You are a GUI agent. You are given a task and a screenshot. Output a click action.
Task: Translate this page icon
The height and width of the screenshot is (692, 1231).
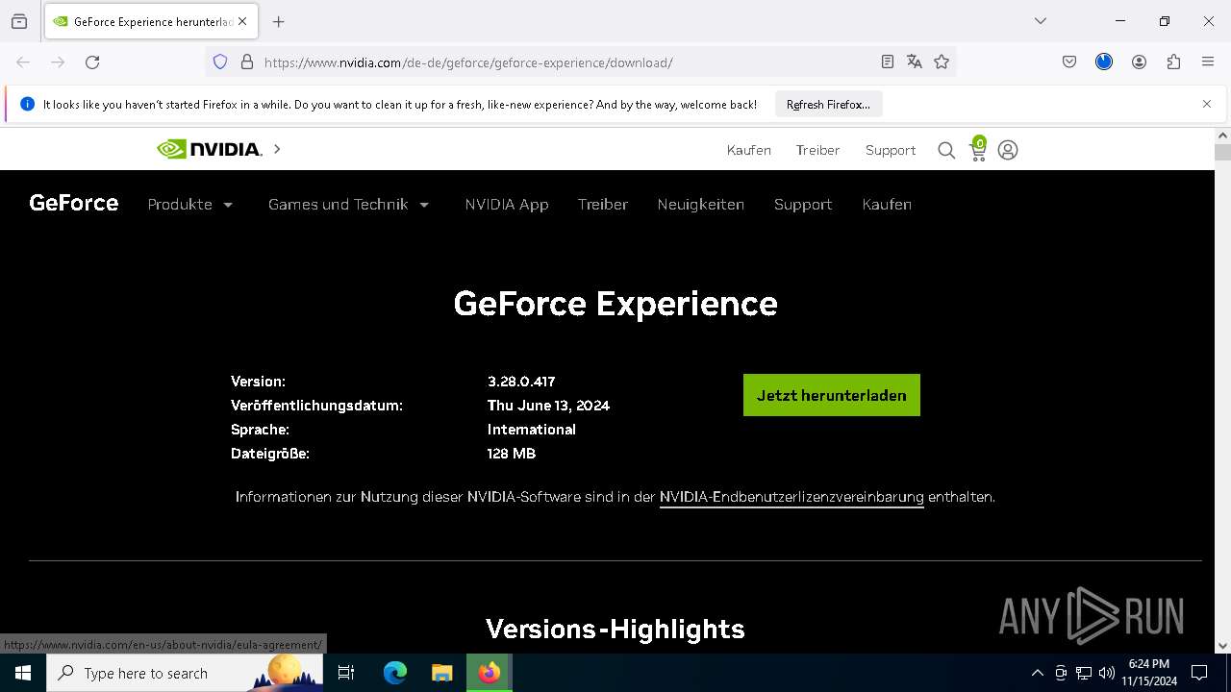915,62
